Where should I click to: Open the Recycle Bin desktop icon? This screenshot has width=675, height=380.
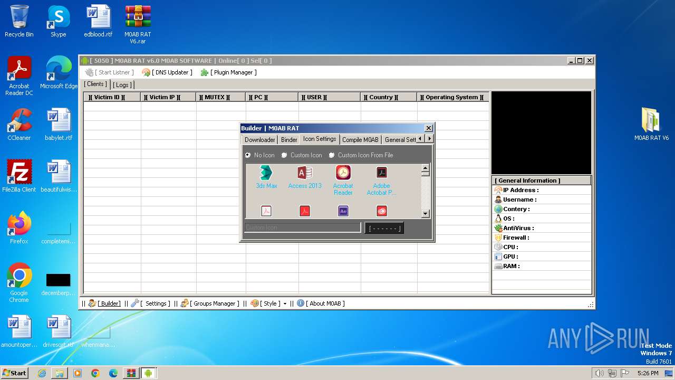tap(19, 21)
